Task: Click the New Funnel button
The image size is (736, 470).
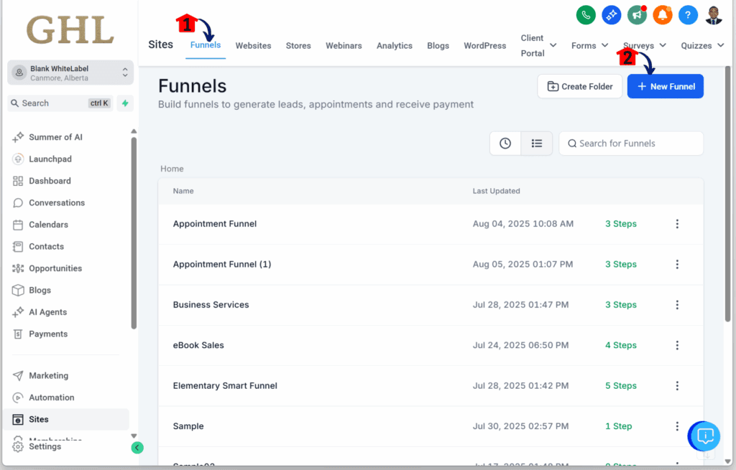Action: 665,86
